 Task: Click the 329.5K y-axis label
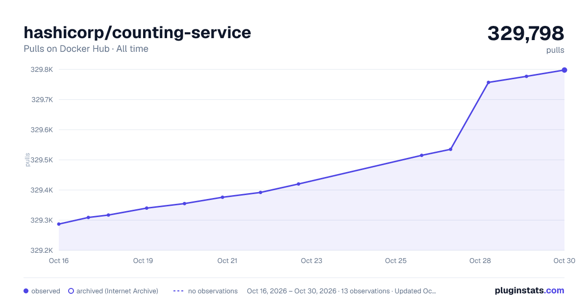[x=42, y=160]
